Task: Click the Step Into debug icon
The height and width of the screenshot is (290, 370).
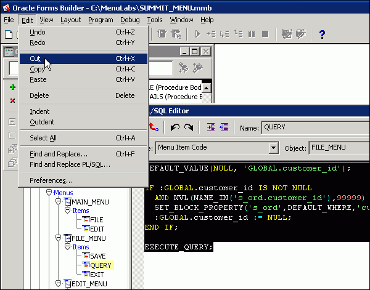Action: pyautogui.click(x=211, y=34)
